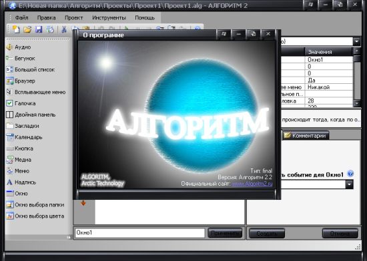Click the Cut scissors toolbar icon
Image resolution: width=367 pixels, height=261 pixels.
63,29
